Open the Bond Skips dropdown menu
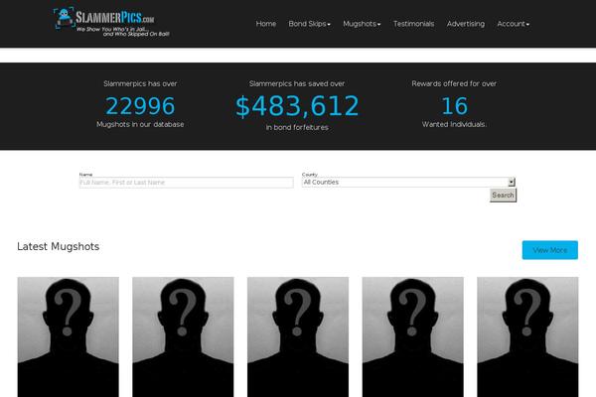Screen dimensions: 596x397 coord(309,24)
